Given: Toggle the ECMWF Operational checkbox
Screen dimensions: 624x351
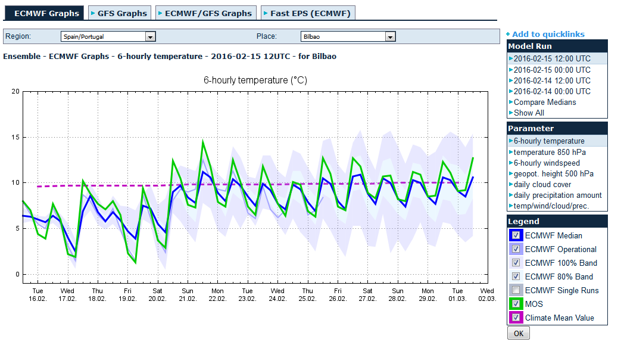Looking at the screenshot, I should click(x=516, y=249).
